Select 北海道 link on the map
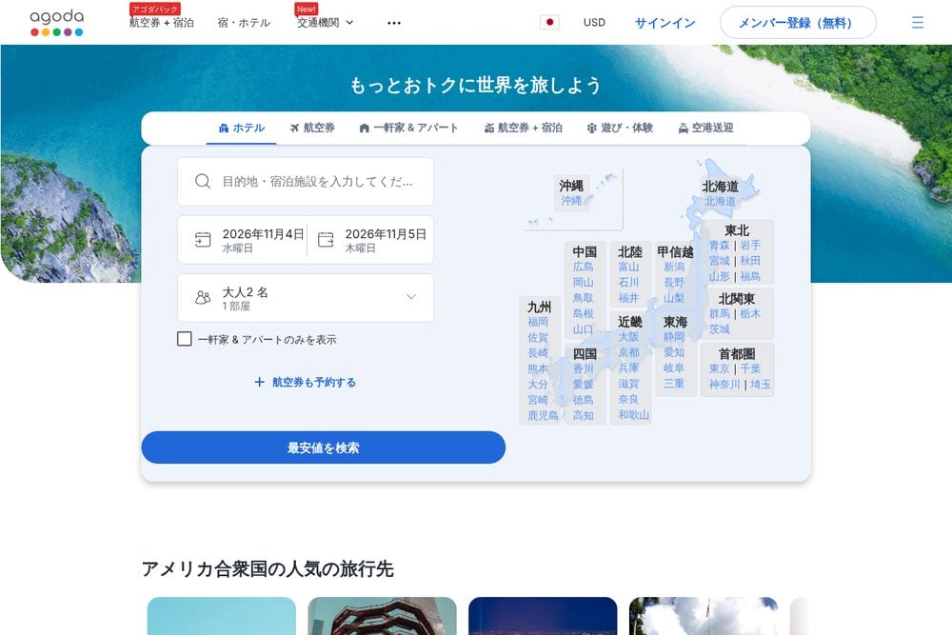The image size is (952, 635). coord(720,201)
